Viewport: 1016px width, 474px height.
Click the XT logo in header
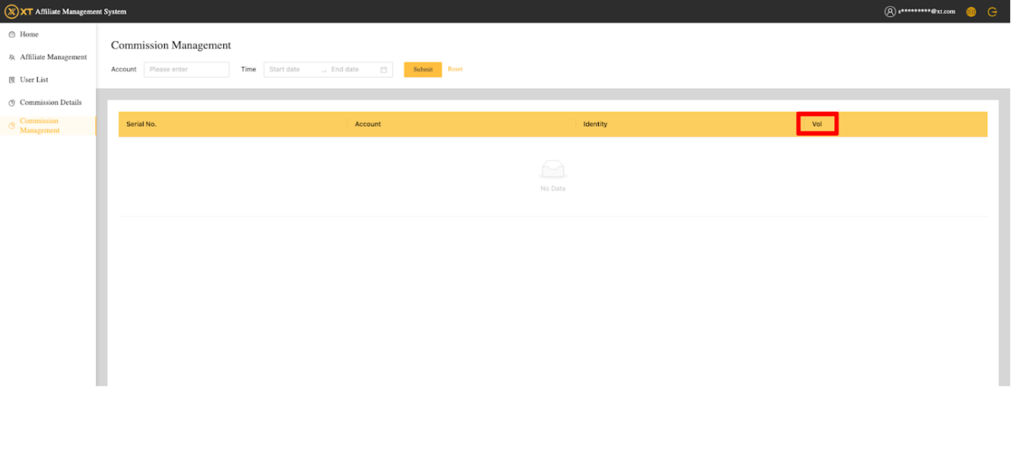pyautogui.click(x=19, y=11)
